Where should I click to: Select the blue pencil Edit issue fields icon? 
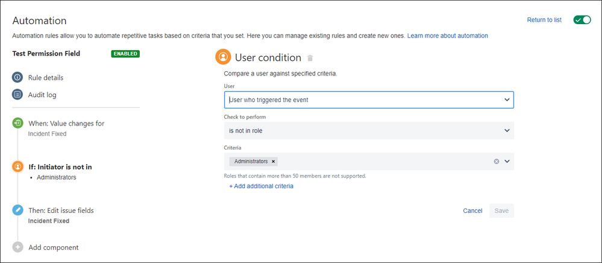(17, 211)
